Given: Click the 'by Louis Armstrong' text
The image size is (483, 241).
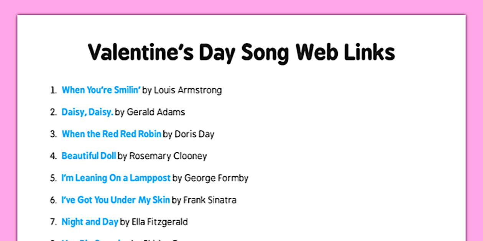Looking at the screenshot, I should [x=182, y=90].
